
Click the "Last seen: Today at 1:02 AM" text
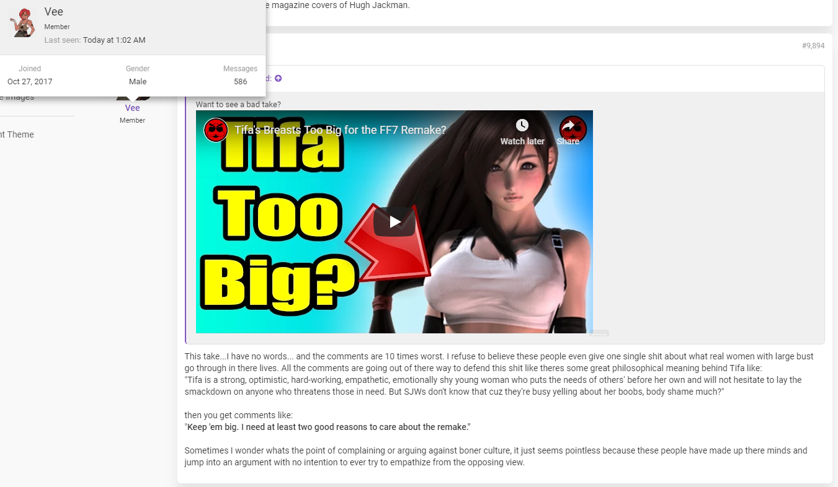click(95, 40)
